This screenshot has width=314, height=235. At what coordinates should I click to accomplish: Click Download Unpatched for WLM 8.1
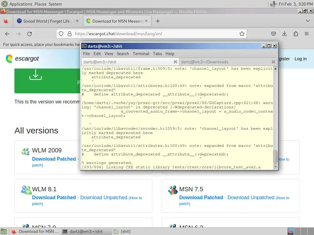click(104, 197)
